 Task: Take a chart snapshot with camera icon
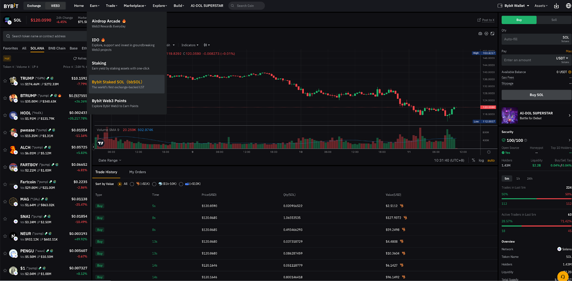(x=480, y=34)
